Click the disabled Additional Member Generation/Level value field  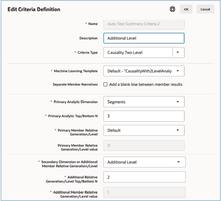coord(144,192)
